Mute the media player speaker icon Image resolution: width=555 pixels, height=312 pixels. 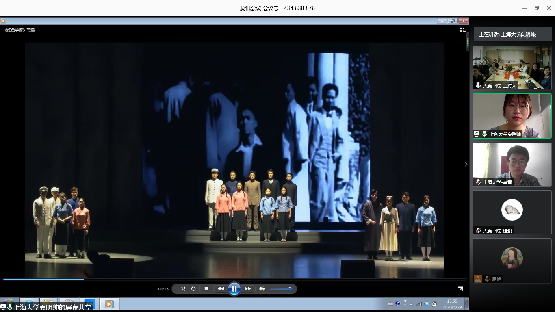(x=262, y=289)
